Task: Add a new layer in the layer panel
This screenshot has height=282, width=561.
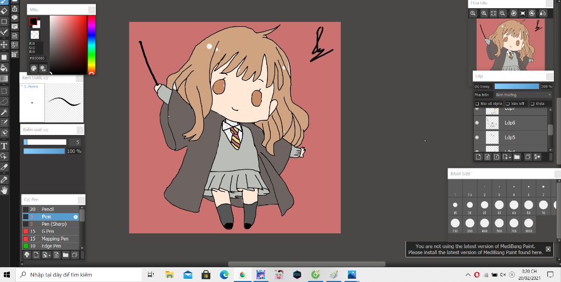Action: pos(478,157)
